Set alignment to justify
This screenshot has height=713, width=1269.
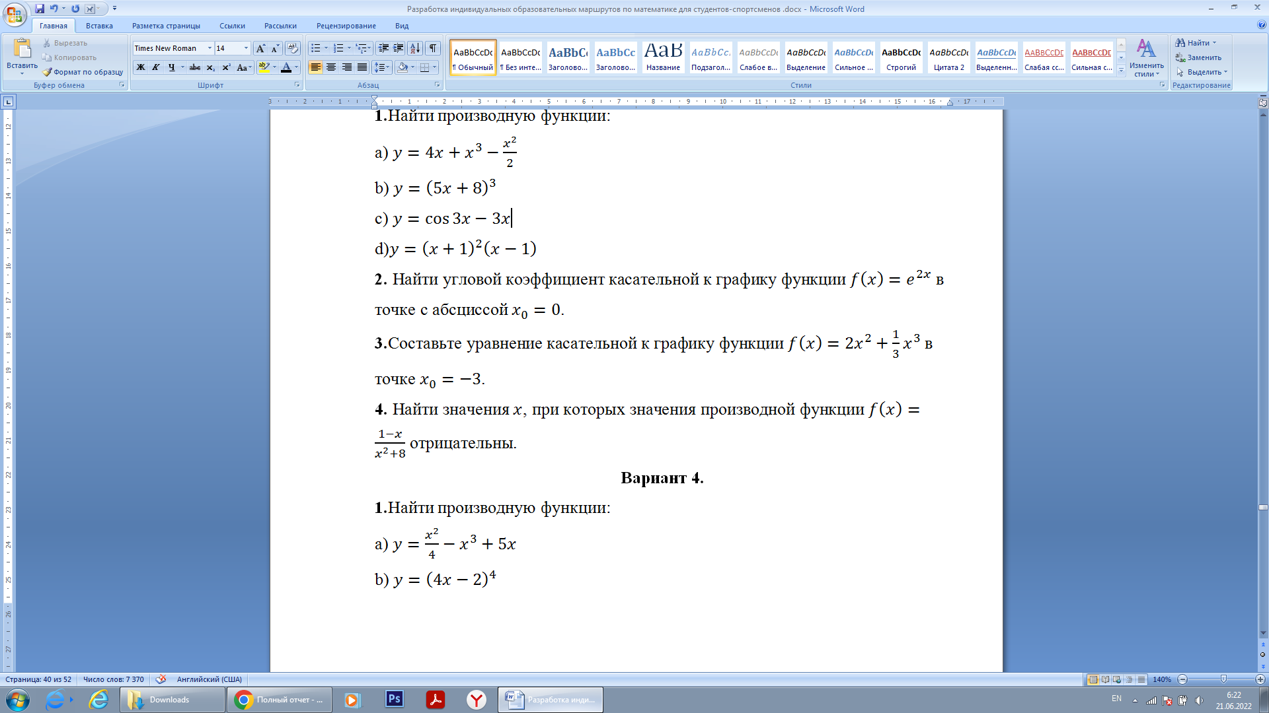362,67
